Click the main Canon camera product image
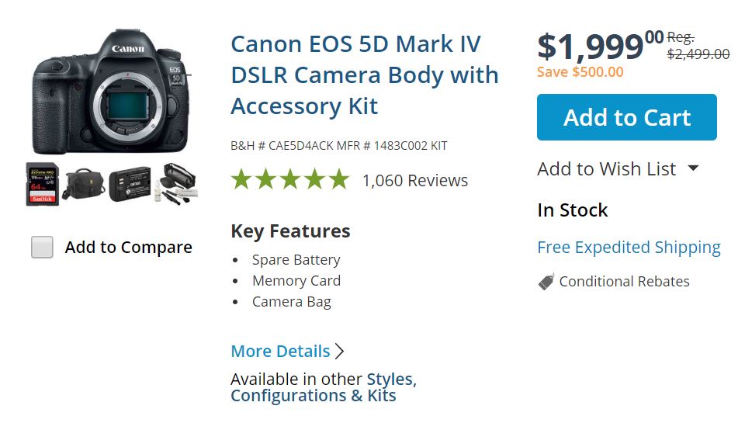 pos(110,93)
